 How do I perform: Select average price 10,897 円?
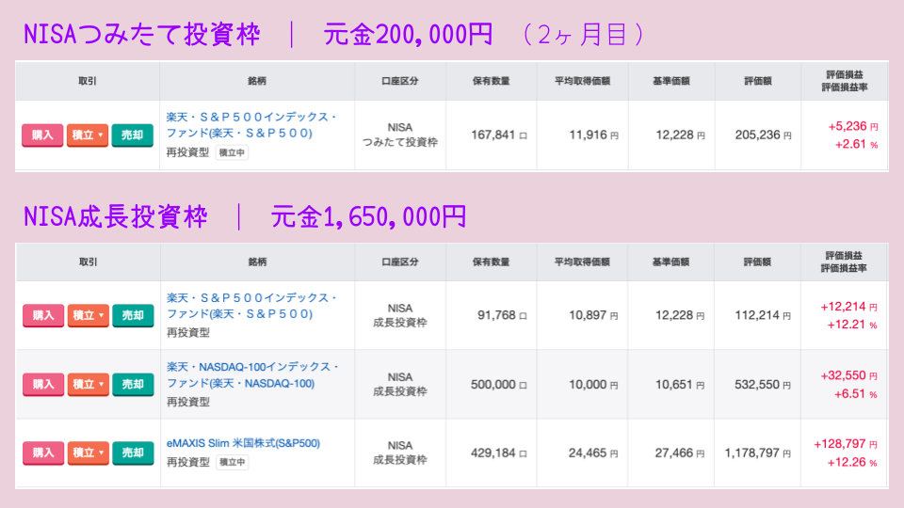pos(594,315)
